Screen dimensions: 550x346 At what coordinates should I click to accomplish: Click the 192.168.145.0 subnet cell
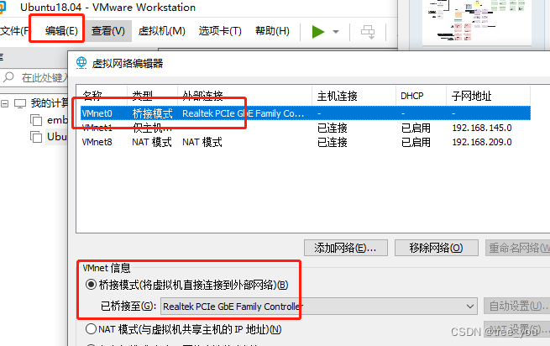(482, 128)
